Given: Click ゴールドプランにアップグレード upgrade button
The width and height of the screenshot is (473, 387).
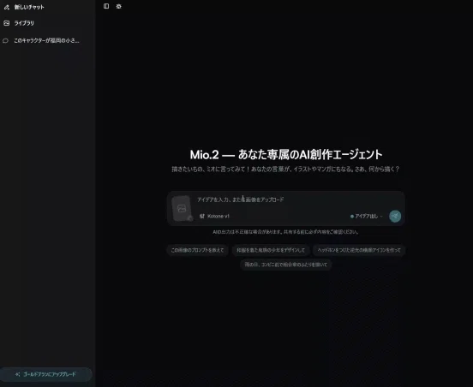Looking at the screenshot, I should click(x=46, y=374).
